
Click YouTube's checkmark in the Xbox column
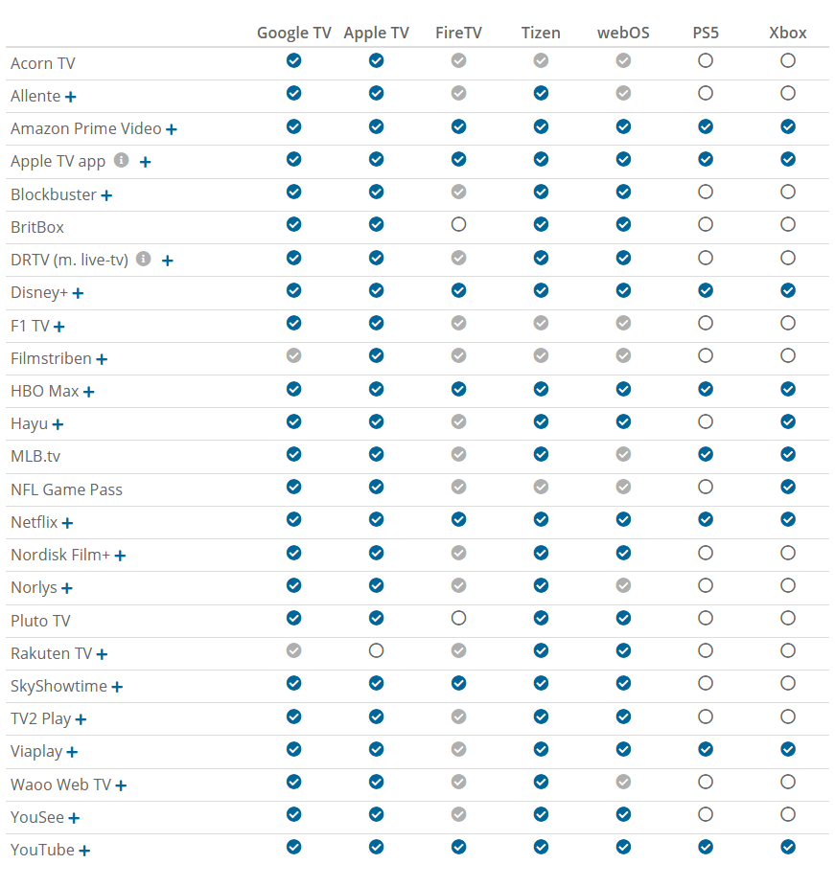788,847
